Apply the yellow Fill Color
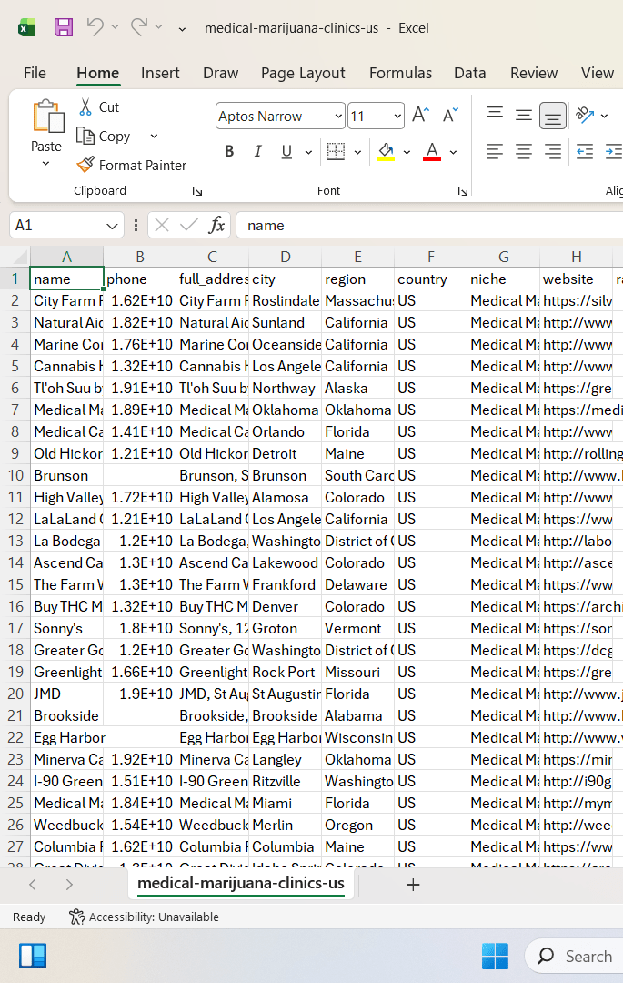623x983 pixels. pyautogui.click(x=386, y=152)
